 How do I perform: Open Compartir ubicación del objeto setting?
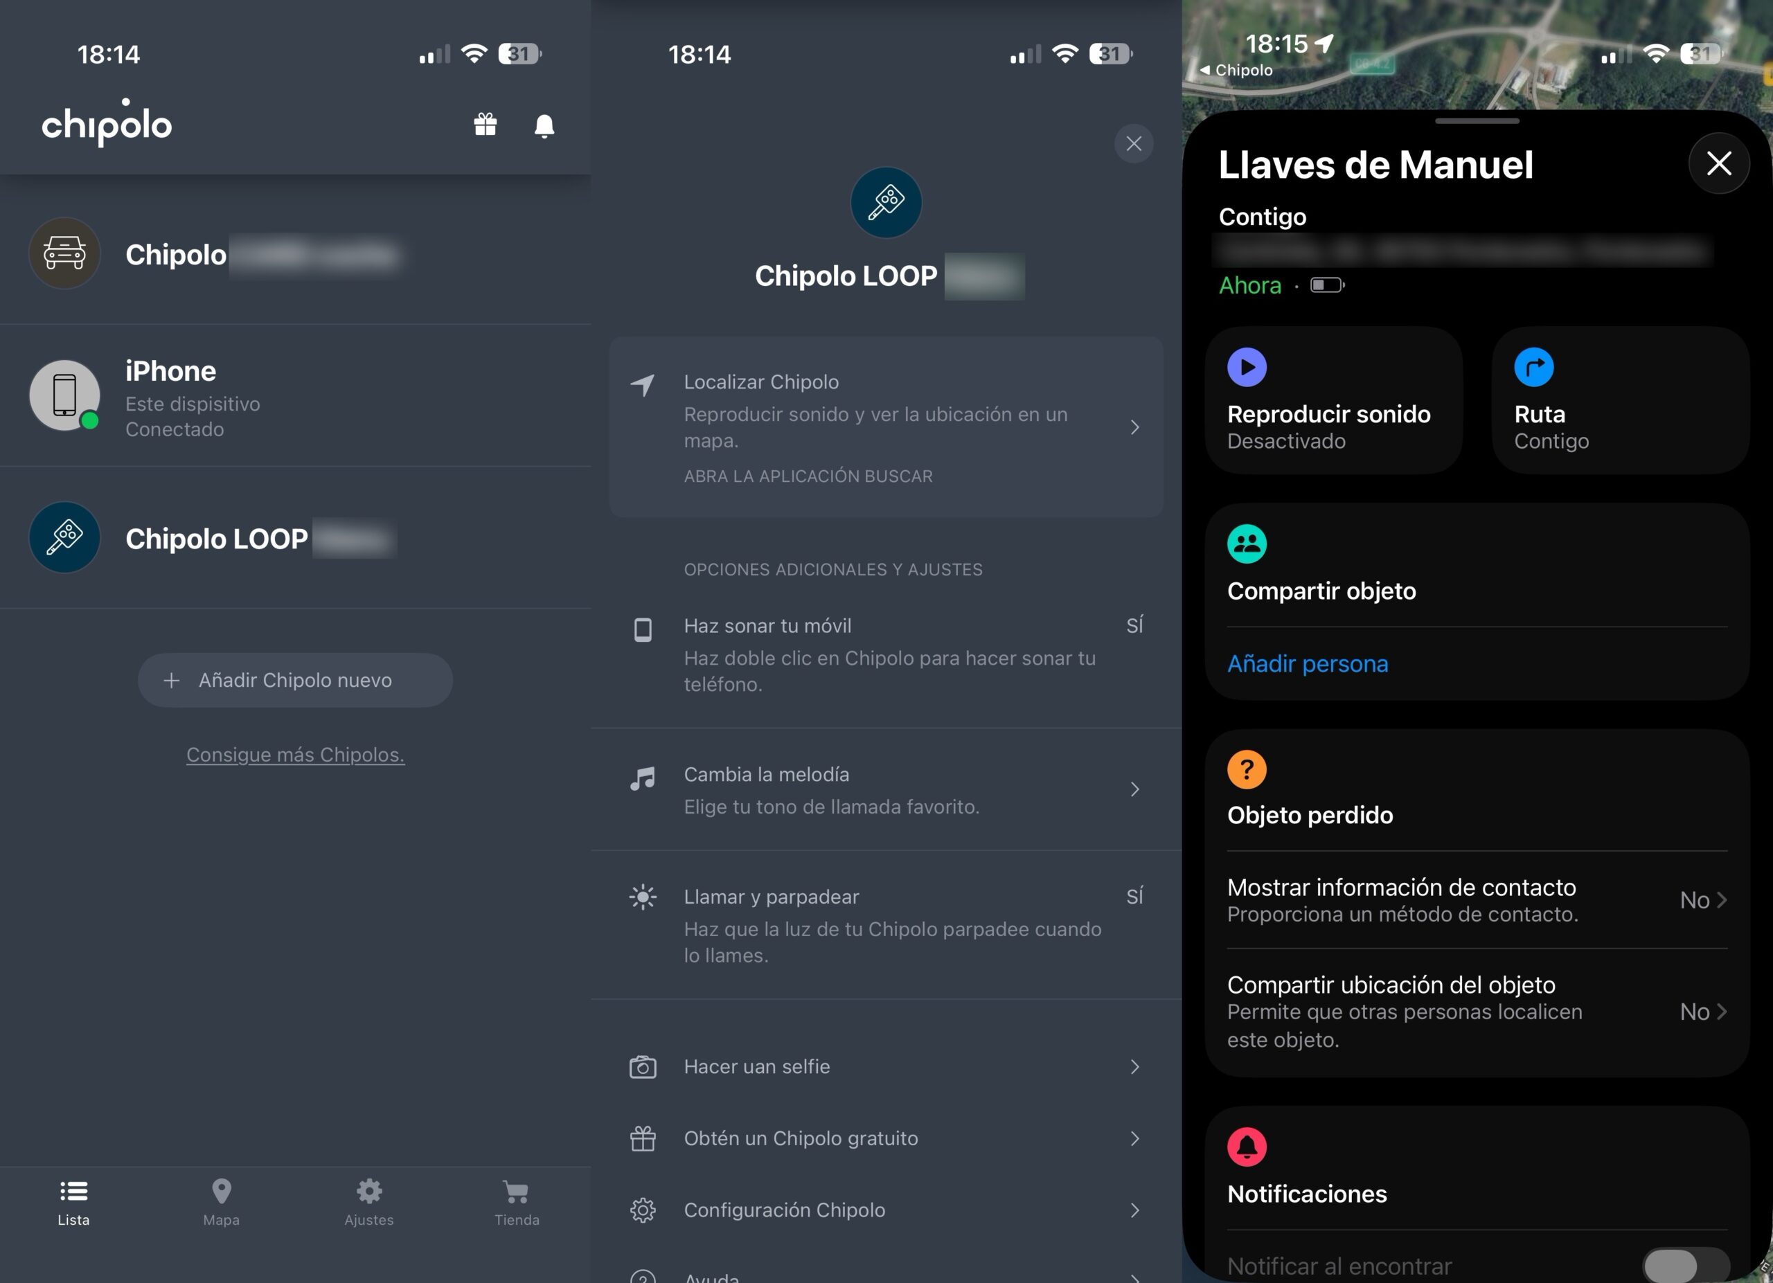coord(1477,1012)
